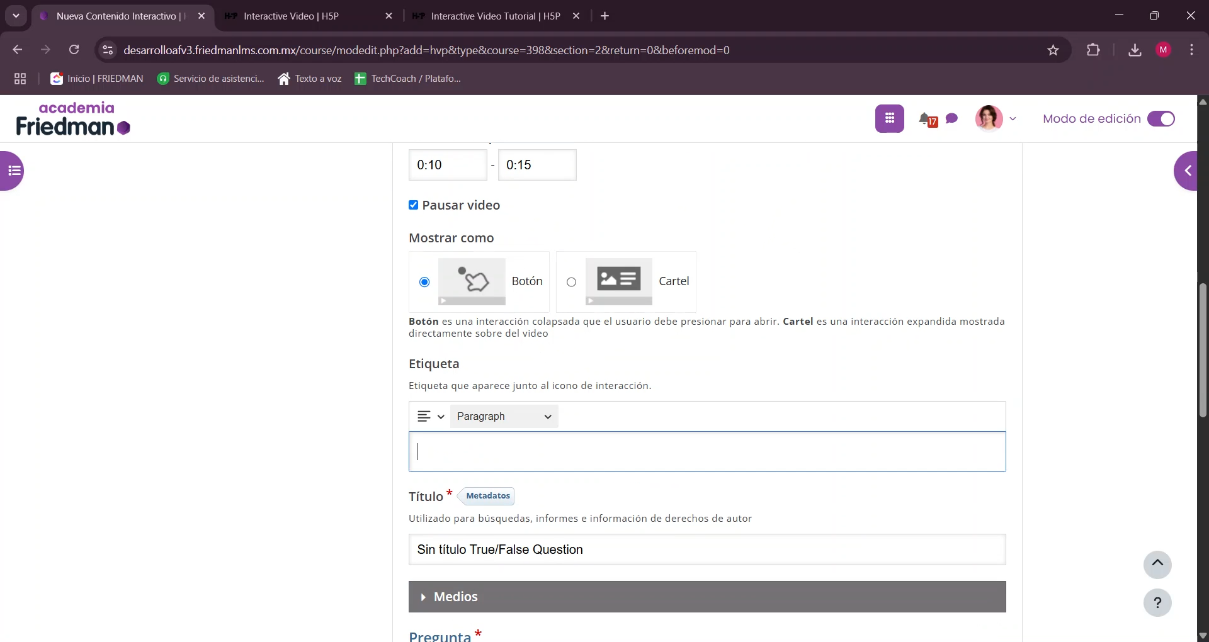The height and width of the screenshot is (642, 1209).
Task: Open the purple apps grid menu
Action: pyautogui.click(x=889, y=118)
